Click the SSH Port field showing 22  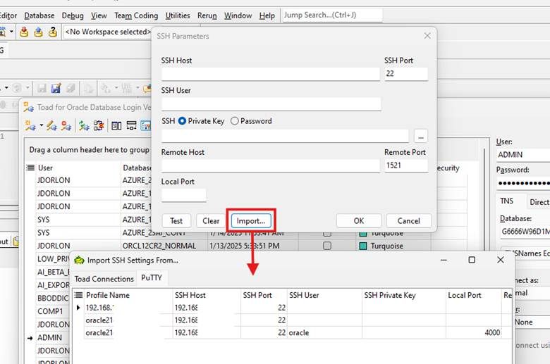point(406,74)
